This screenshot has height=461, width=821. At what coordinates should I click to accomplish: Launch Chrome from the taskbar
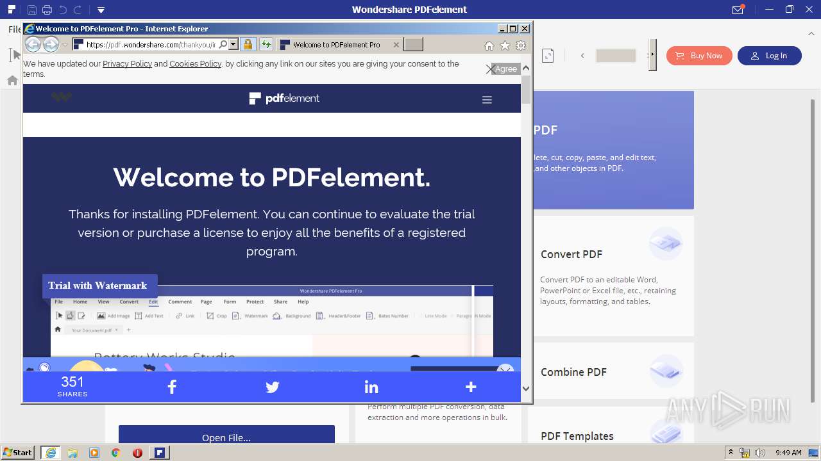[x=115, y=453]
